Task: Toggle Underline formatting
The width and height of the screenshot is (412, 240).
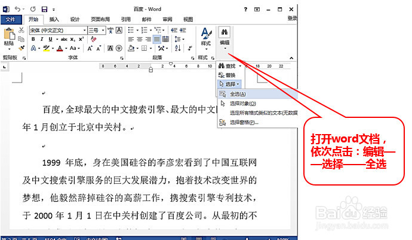Action: click(x=50, y=40)
